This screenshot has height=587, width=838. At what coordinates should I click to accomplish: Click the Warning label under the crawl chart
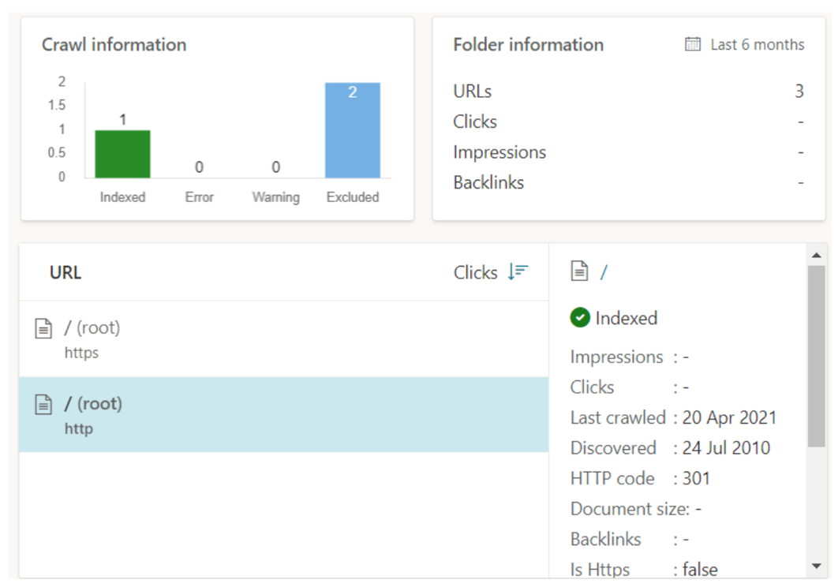pyautogui.click(x=275, y=197)
